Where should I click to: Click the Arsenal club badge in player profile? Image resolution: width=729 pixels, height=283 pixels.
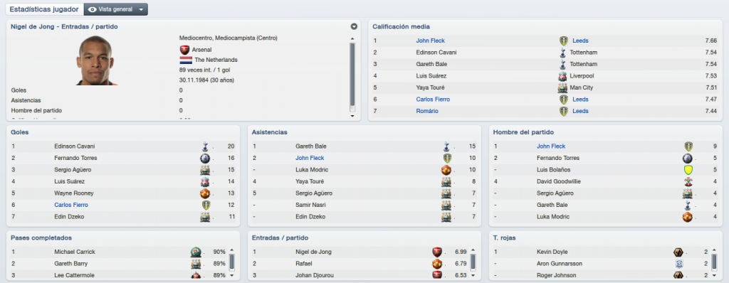(x=184, y=49)
